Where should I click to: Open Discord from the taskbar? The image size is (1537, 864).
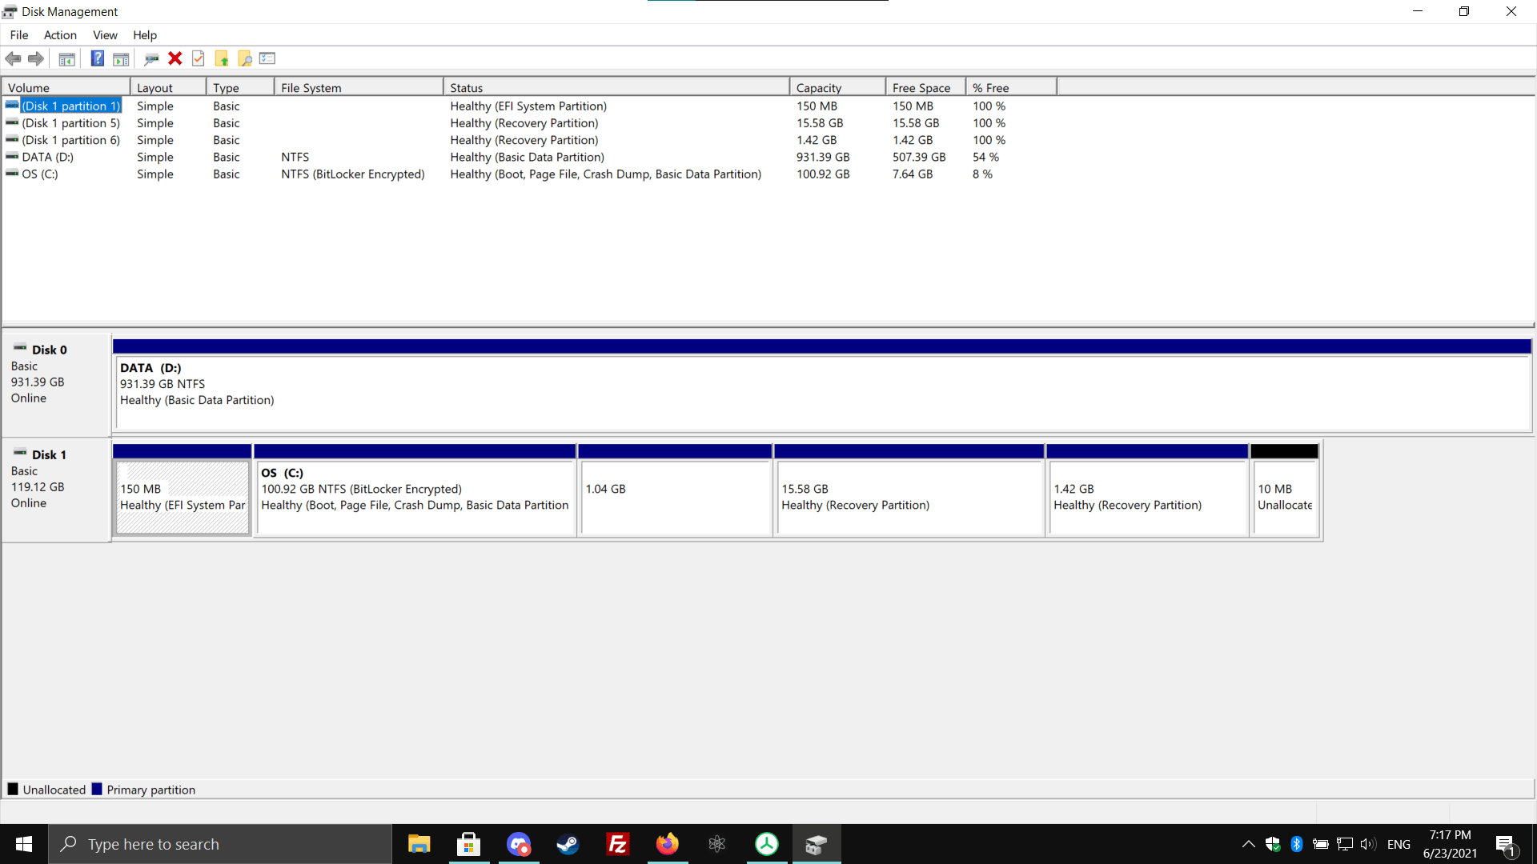[x=519, y=844]
